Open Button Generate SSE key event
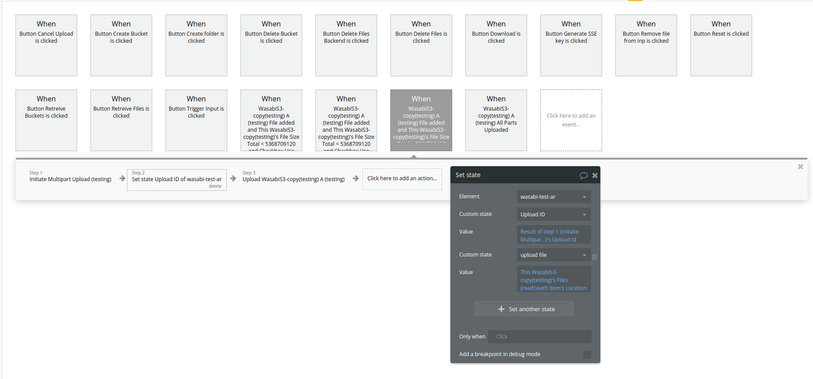The height and width of the screenshot is (379, 813). [x=571, y=45]
